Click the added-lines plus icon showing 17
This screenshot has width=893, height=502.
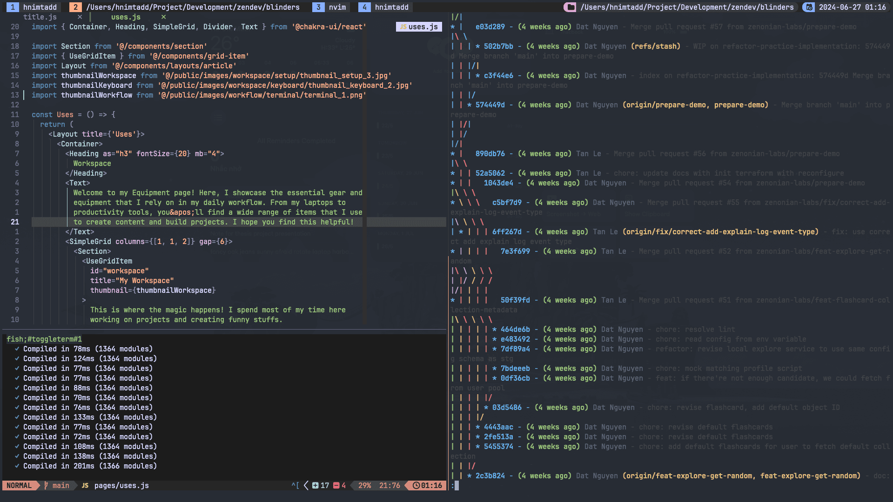[x=315, y=485]
